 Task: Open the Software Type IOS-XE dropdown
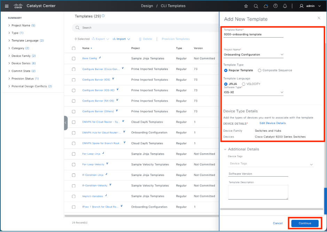254,92
